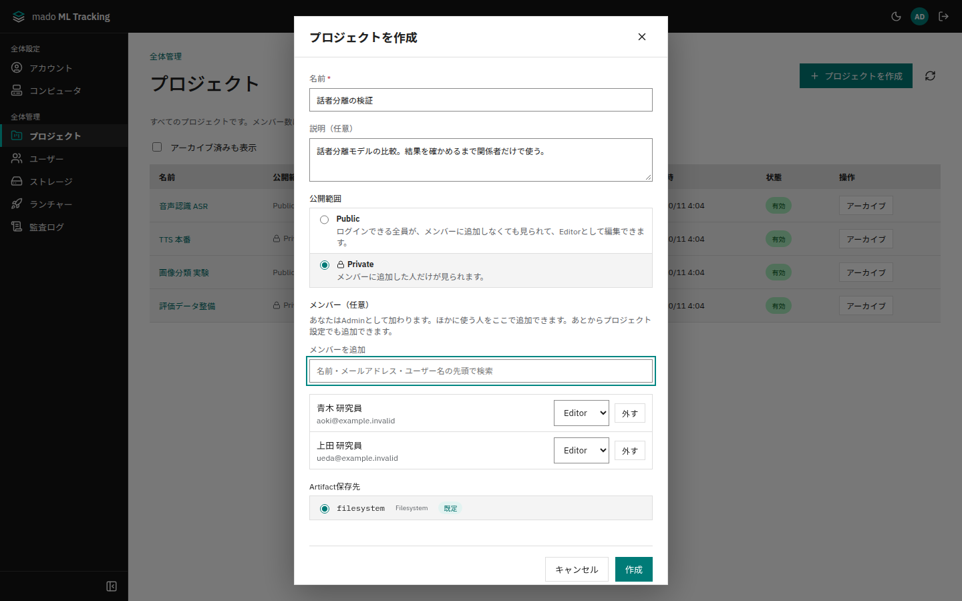Image resolution: width=962 pixels, height=601 pixels.
Task: Click the refresh icon beside プロジェクトを作成
Action: coord(930,76)
